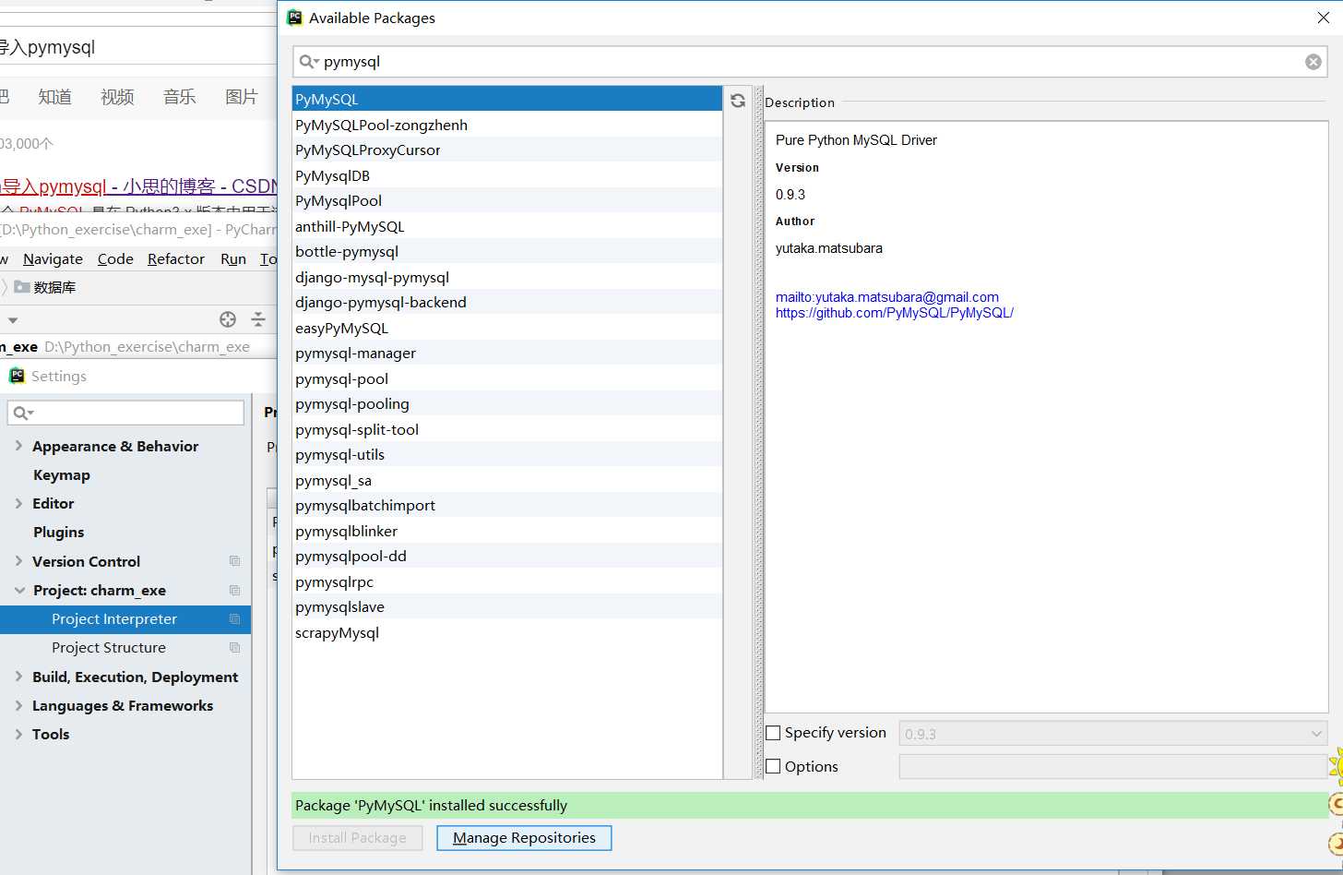Enable the Specify version checkbox

coord(774,734)
